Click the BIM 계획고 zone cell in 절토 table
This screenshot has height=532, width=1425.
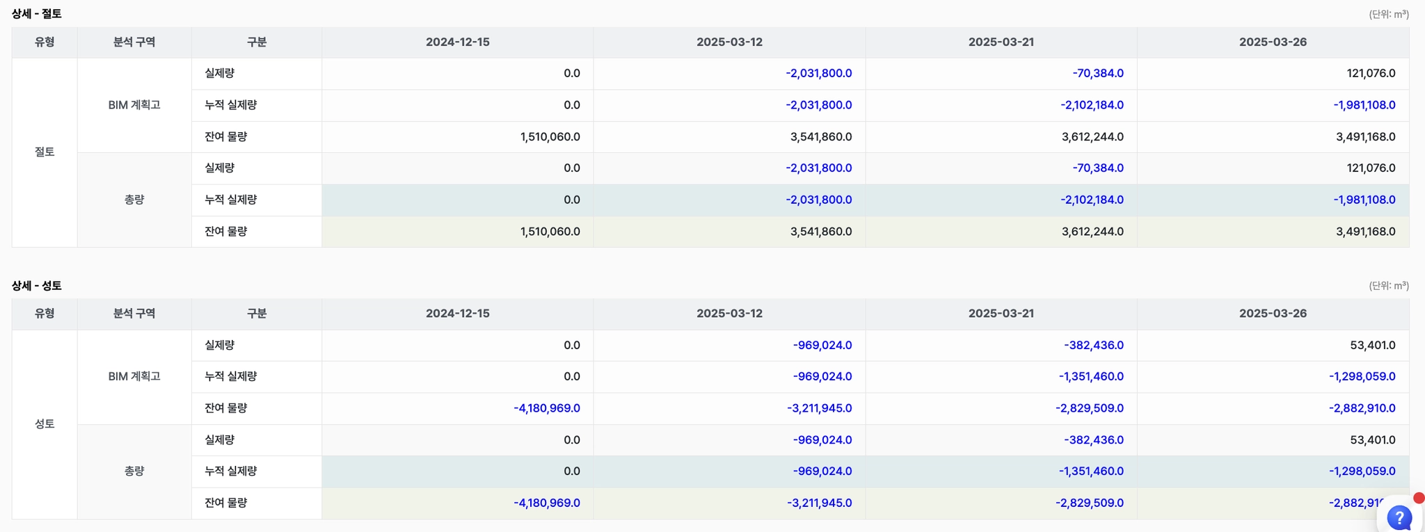point(134,105)
